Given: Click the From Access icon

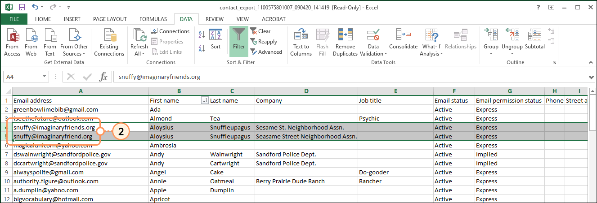Looking at the screenshot, I should click(12, 42).
